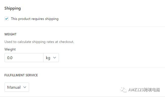Click the 'Manual' option text
Image resolution: width=165 pixels, height=97 pixels.
point(14,87)
